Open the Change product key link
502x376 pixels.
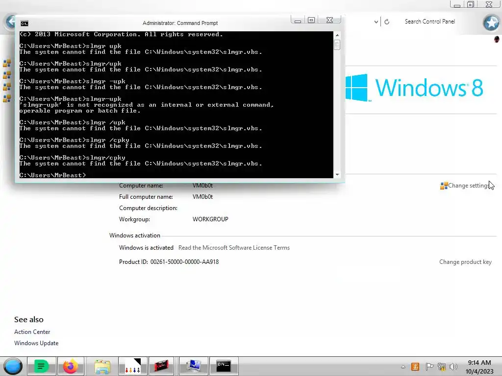coord(465,262)
